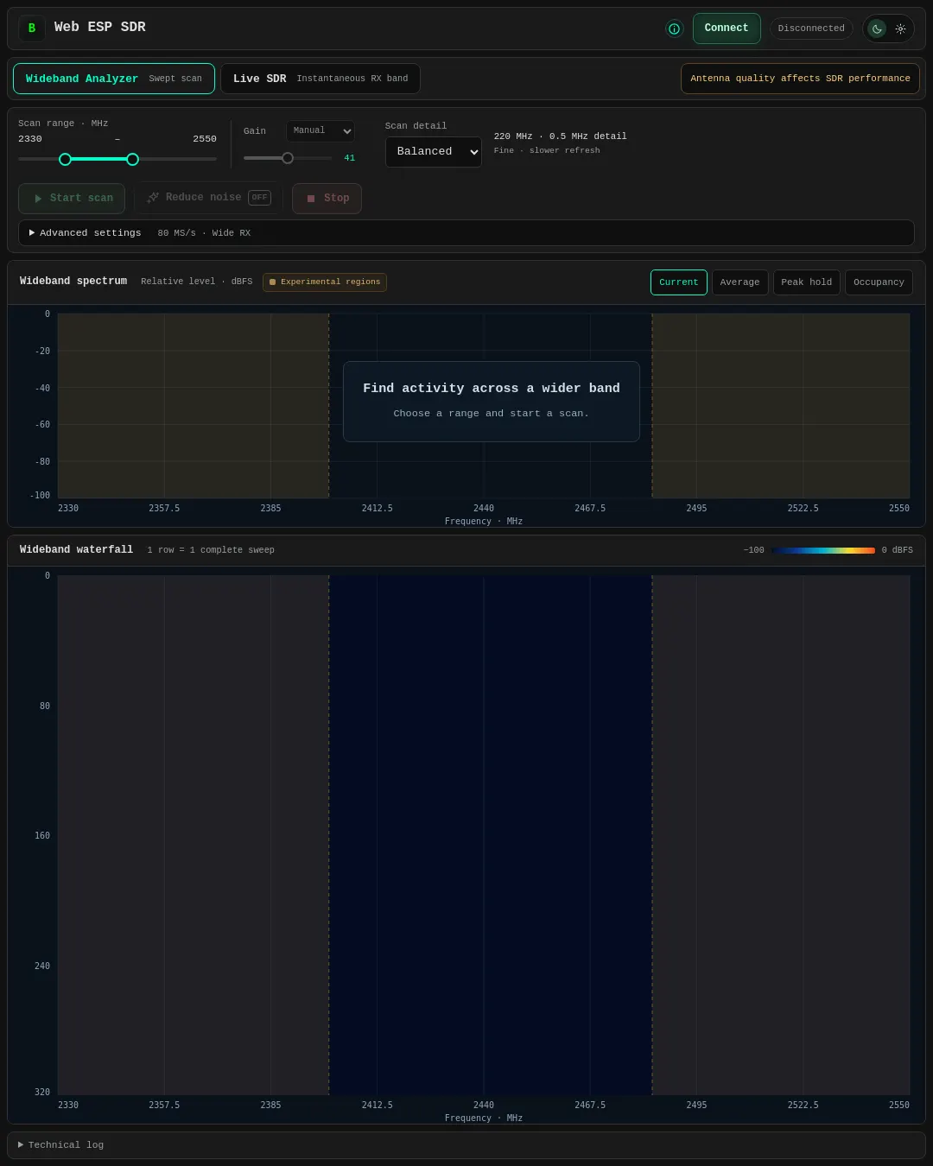
Task: Click 'Choose a range and start a scan.' text
Action: pos(492,414)
